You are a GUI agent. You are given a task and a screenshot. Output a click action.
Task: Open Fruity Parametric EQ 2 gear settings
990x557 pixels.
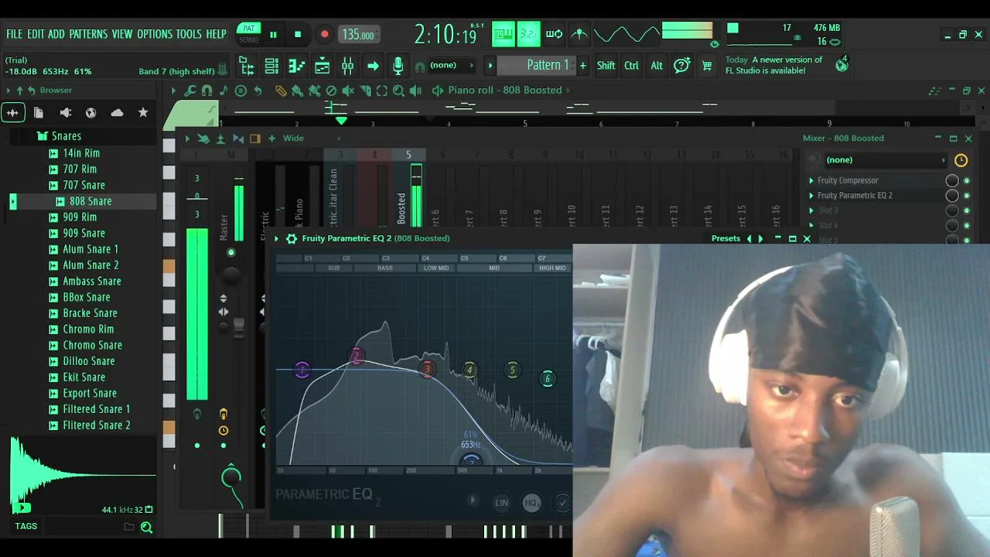pyautogui.click(x=291, y=239)
